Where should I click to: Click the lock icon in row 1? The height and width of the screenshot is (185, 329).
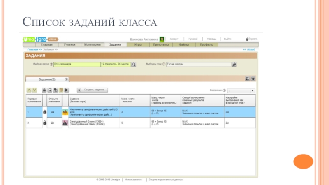pyautogui.click(x=45, y=112)
